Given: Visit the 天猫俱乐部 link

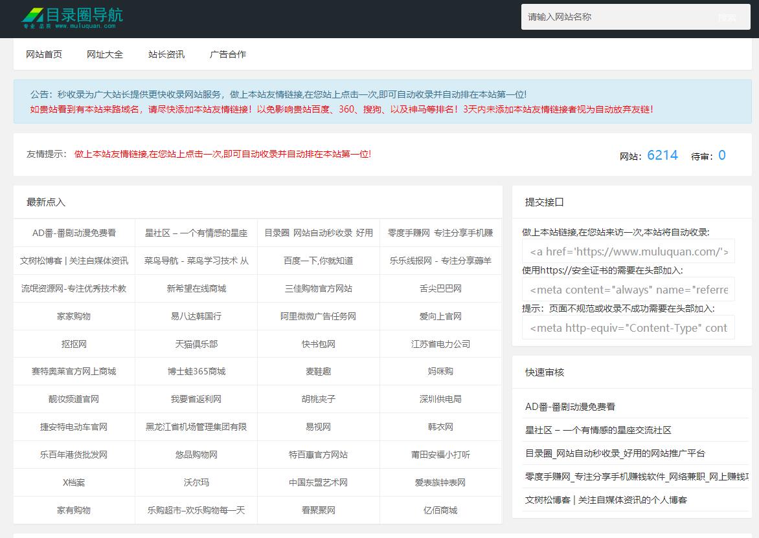Looking at the screenshot, I should coord(196,344).
